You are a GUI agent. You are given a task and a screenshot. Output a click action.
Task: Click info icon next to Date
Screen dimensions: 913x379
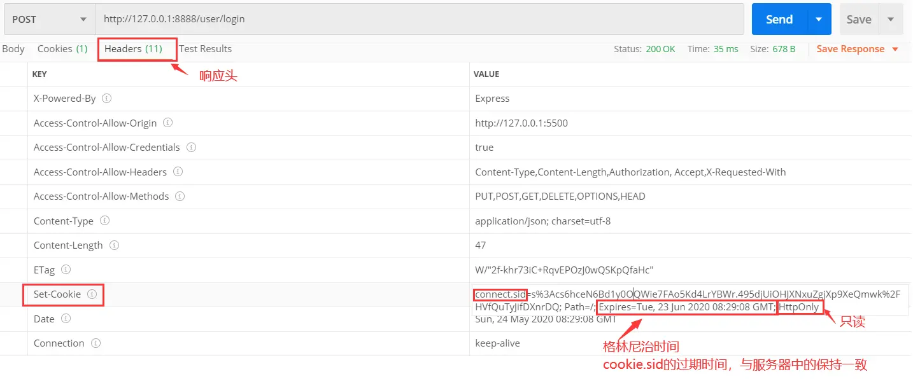[x=66, y=319]
